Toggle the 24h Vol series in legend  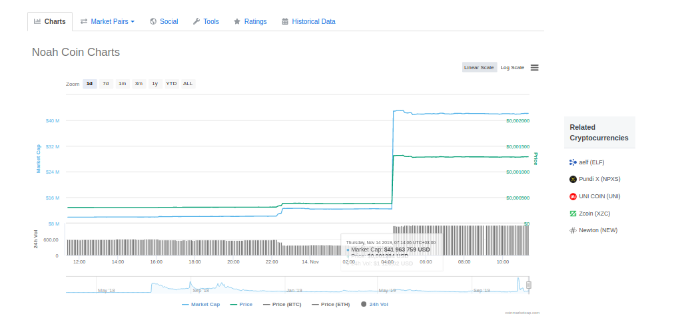374,305
